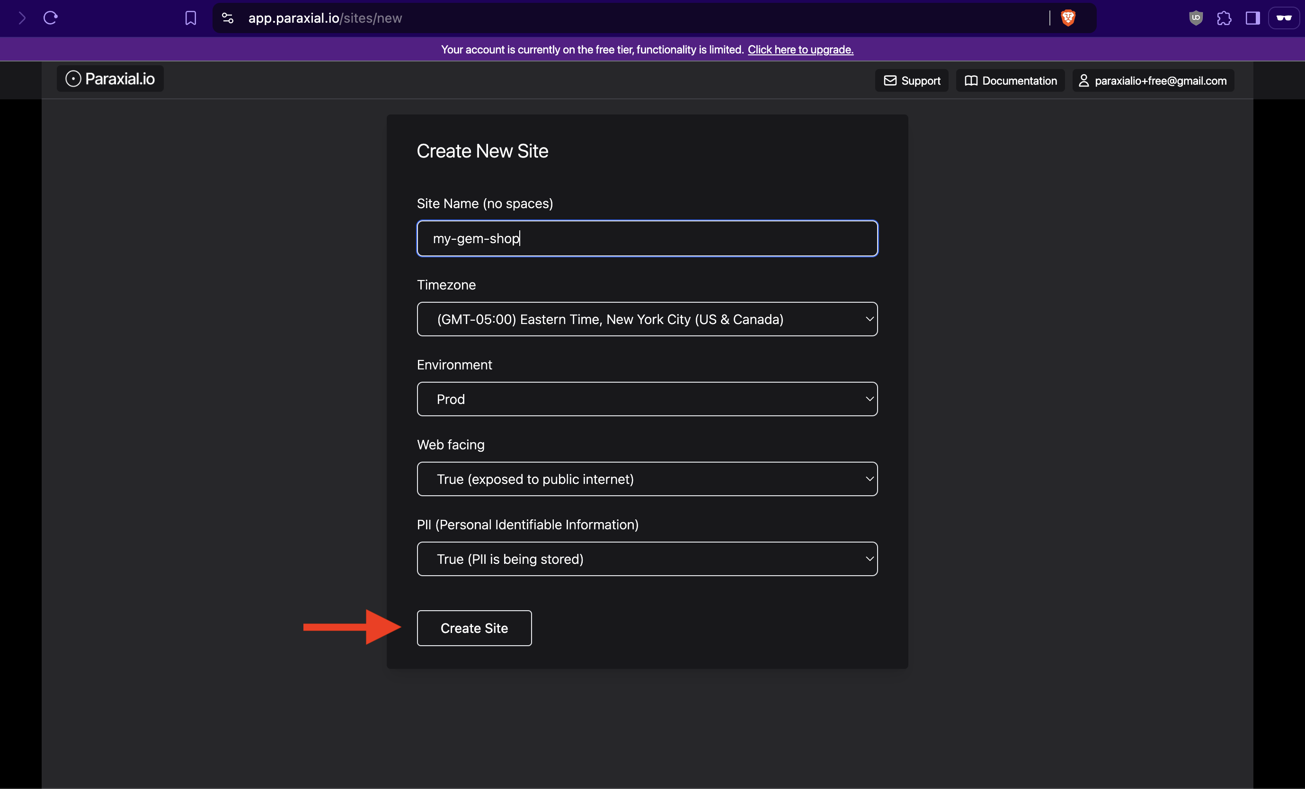Click the Create Site button

474,628
